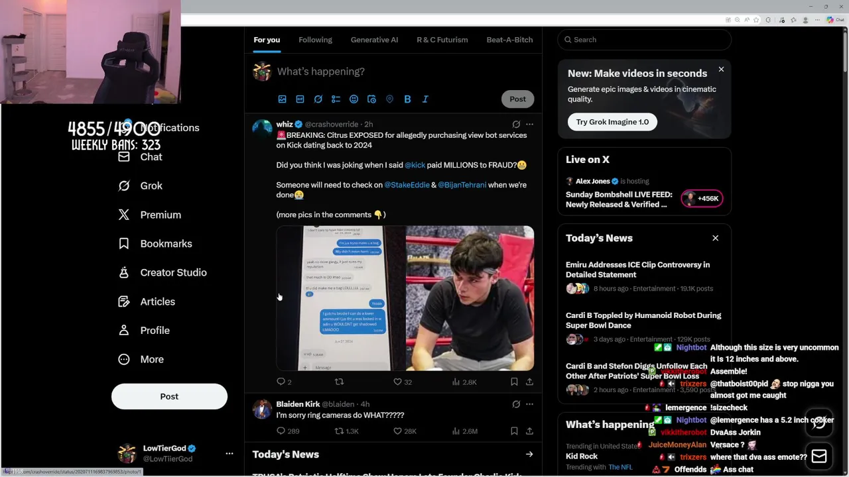849x477 pixels.
Task: Reply to whiz's post with 2 comments
Action: tap(284, 382)
